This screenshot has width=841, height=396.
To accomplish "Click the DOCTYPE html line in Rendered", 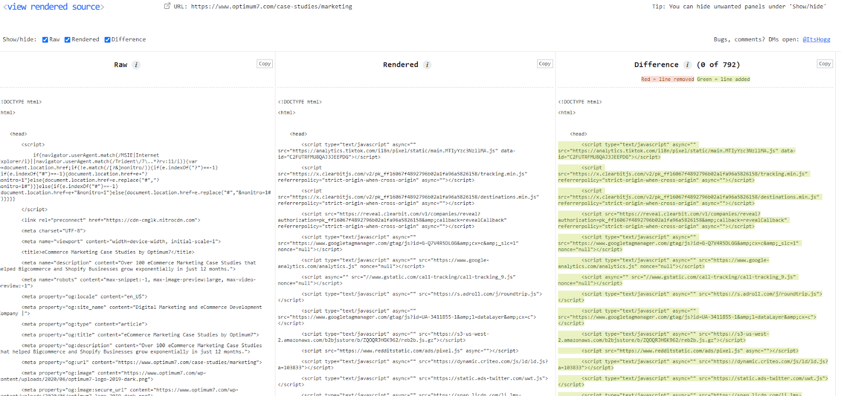I will point(300,102).
